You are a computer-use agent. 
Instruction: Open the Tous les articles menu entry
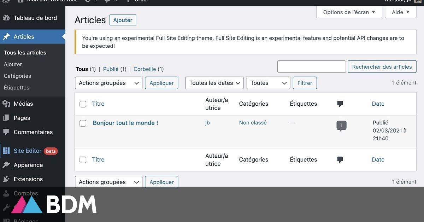coord(24,52)
